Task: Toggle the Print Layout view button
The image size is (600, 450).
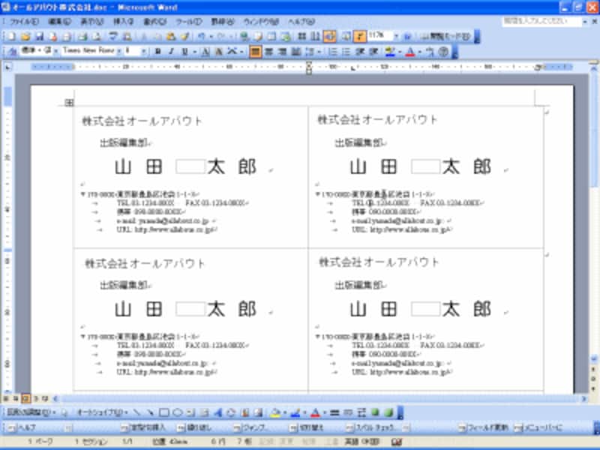Action: tap(25, 399)
